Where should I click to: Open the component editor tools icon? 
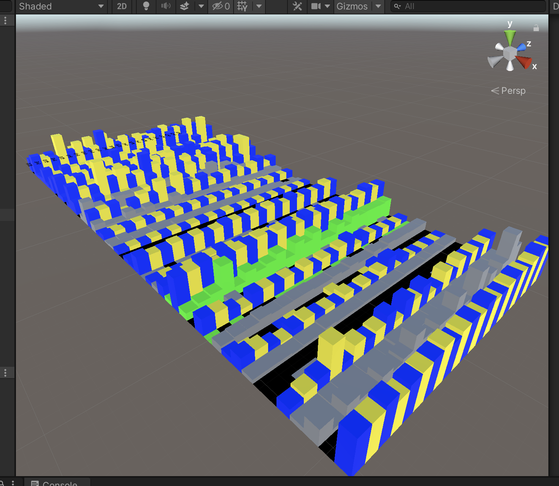(297, 6)
